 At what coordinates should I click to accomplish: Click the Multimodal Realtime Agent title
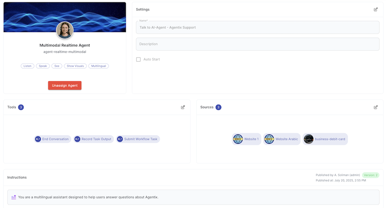(65, 45)
